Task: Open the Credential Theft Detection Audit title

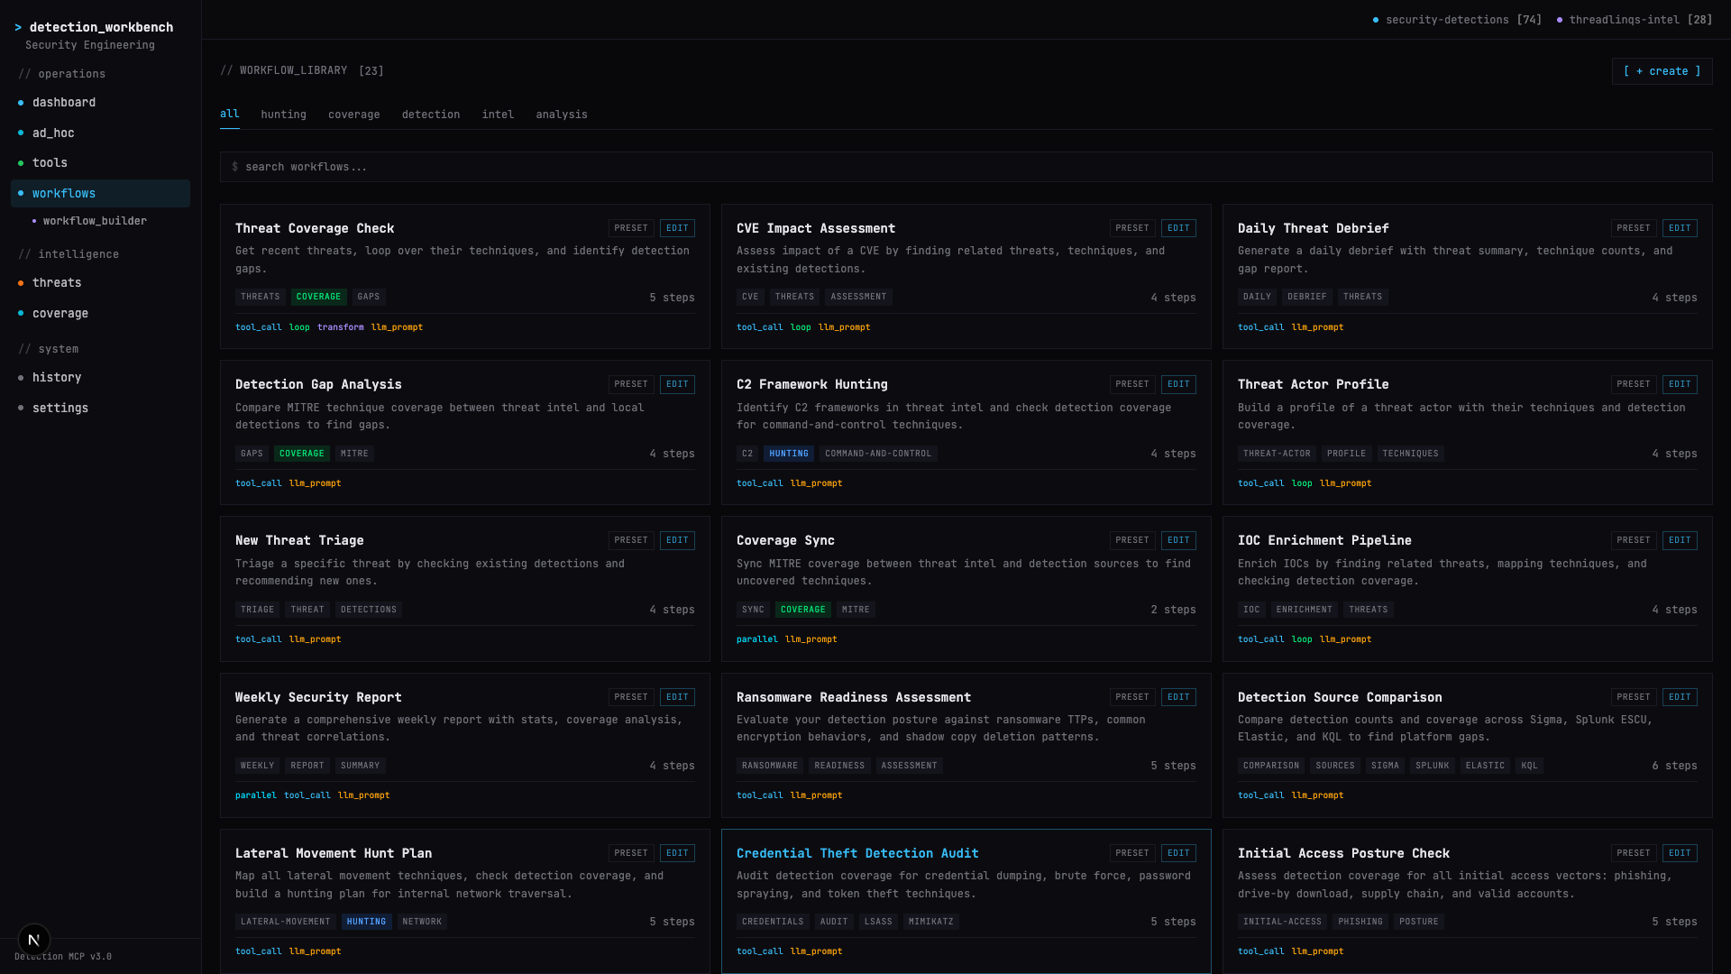Action: point(857,853)
